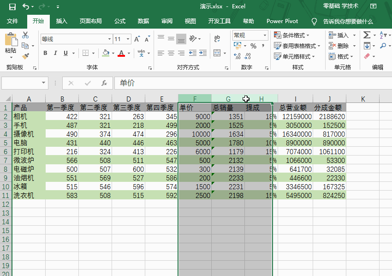The width and height of the screenshot is (392, 276).
Task: Open the 文件 File tab
Action: point(12,21)
